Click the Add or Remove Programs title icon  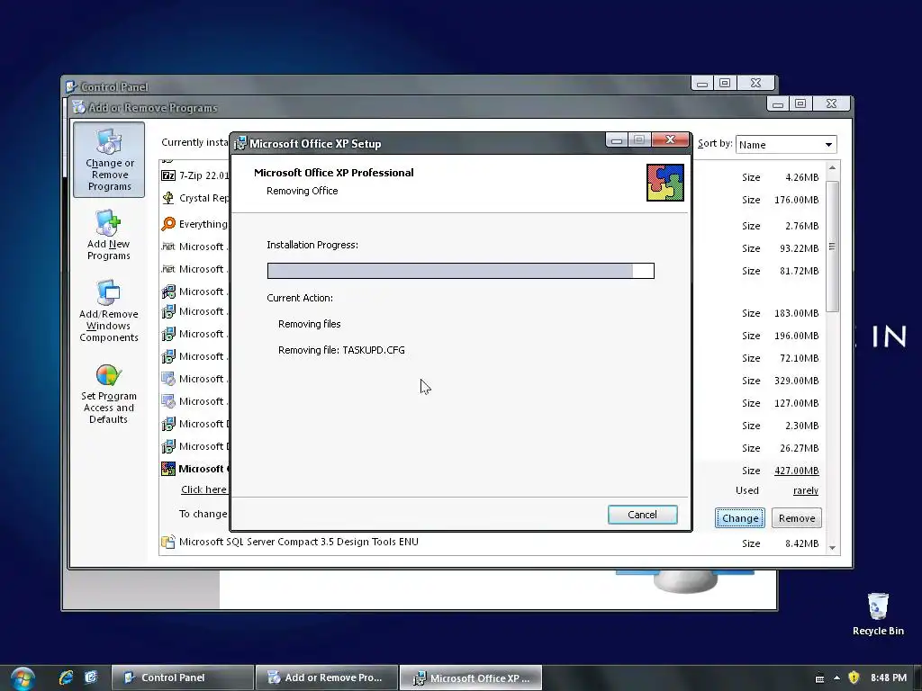point(79,108)
